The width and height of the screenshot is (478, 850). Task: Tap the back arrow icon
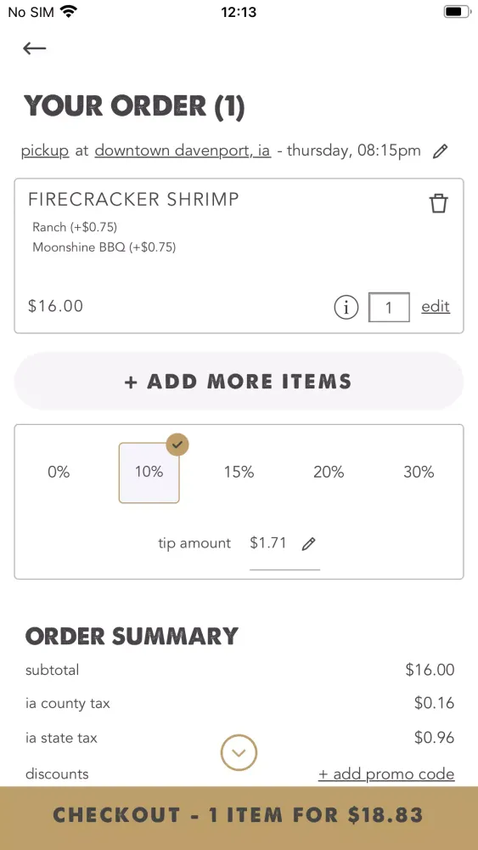35,48
